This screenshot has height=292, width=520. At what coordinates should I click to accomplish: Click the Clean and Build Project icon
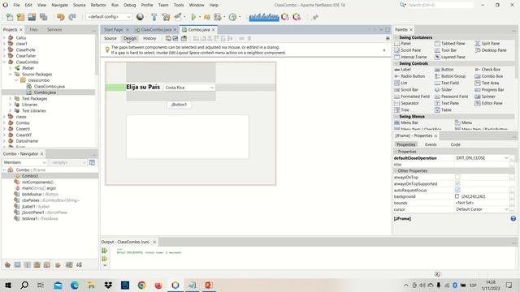tap(166, 17)
